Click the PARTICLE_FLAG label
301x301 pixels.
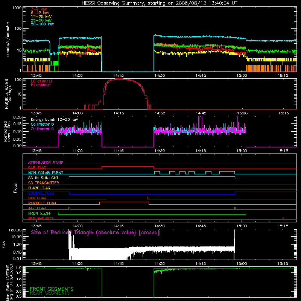pos(42,203)
